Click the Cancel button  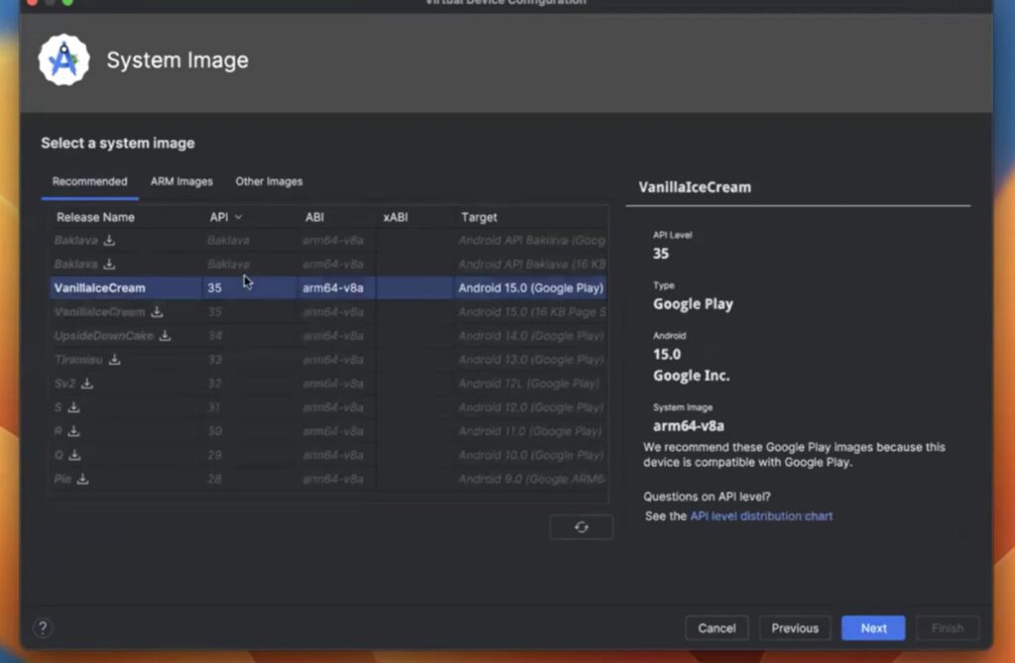coord(717,627)
